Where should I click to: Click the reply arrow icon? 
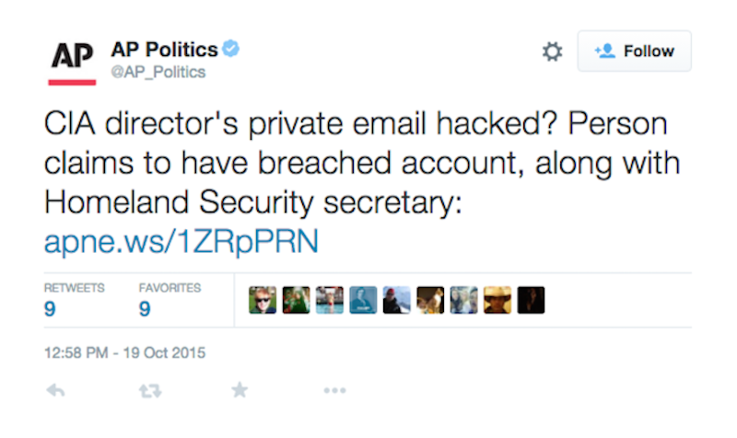[56, 390]
